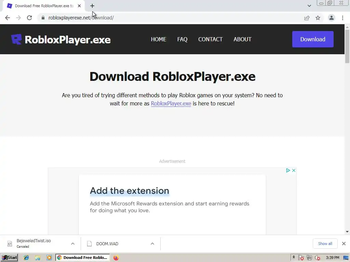
Task: Click the scrollbar down arrow
Action: pyautogui.click(x=347, y=232)
